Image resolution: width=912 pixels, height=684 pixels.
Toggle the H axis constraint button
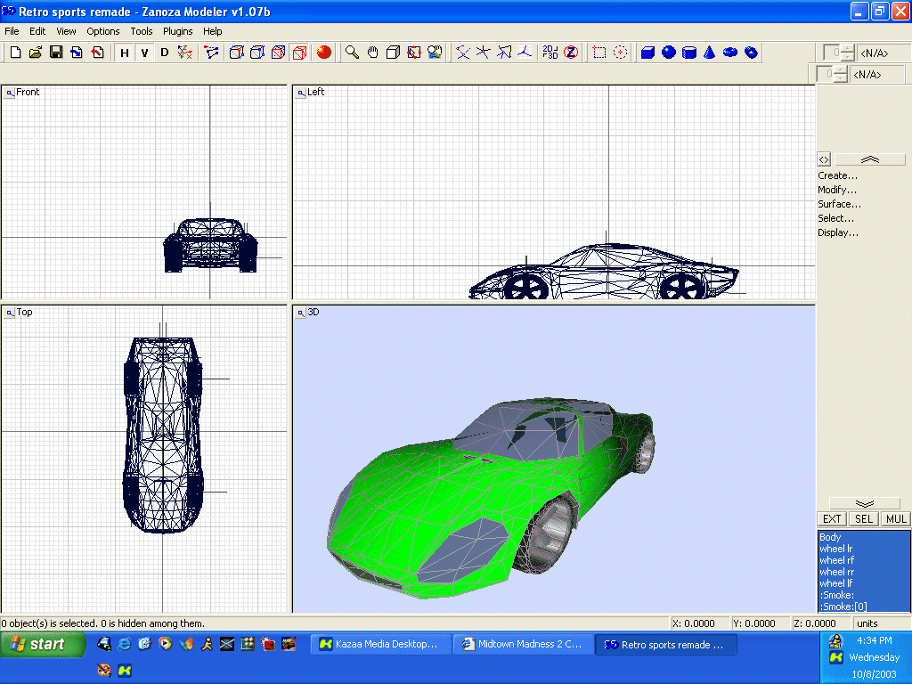pos(125,53)
